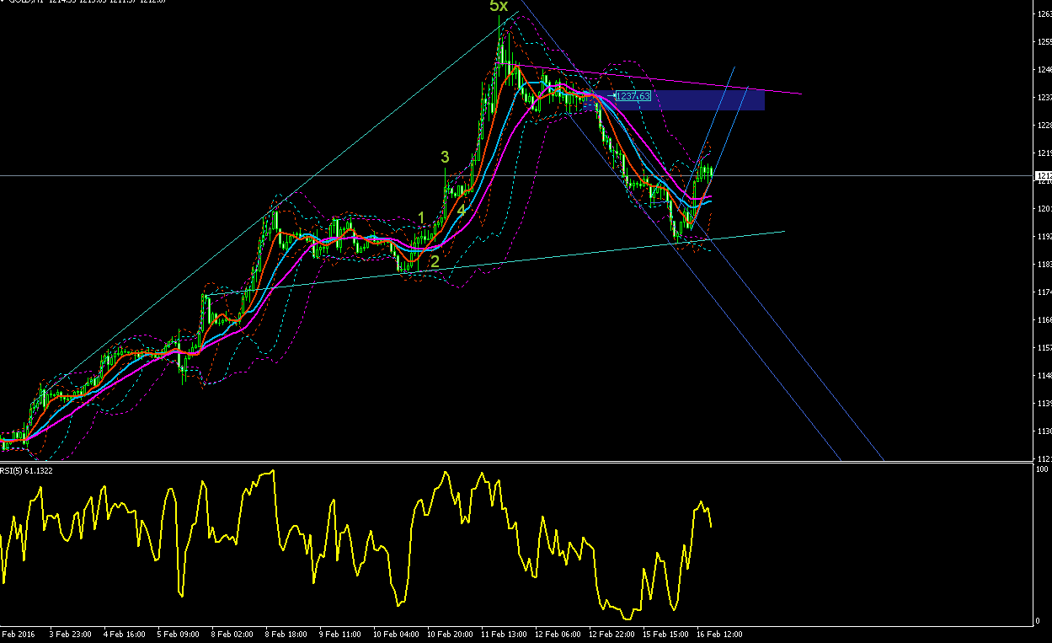
Task: Click the '16 Feb 12:00' time axis label
Action: [x=719, y=633]
